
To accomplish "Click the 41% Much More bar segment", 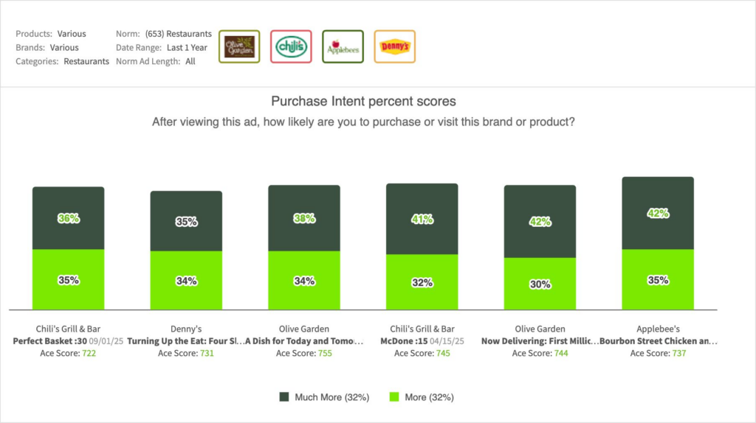I will 422,219.
